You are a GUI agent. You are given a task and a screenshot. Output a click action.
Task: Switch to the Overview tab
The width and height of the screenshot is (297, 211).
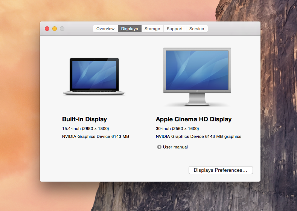(105, 29)
